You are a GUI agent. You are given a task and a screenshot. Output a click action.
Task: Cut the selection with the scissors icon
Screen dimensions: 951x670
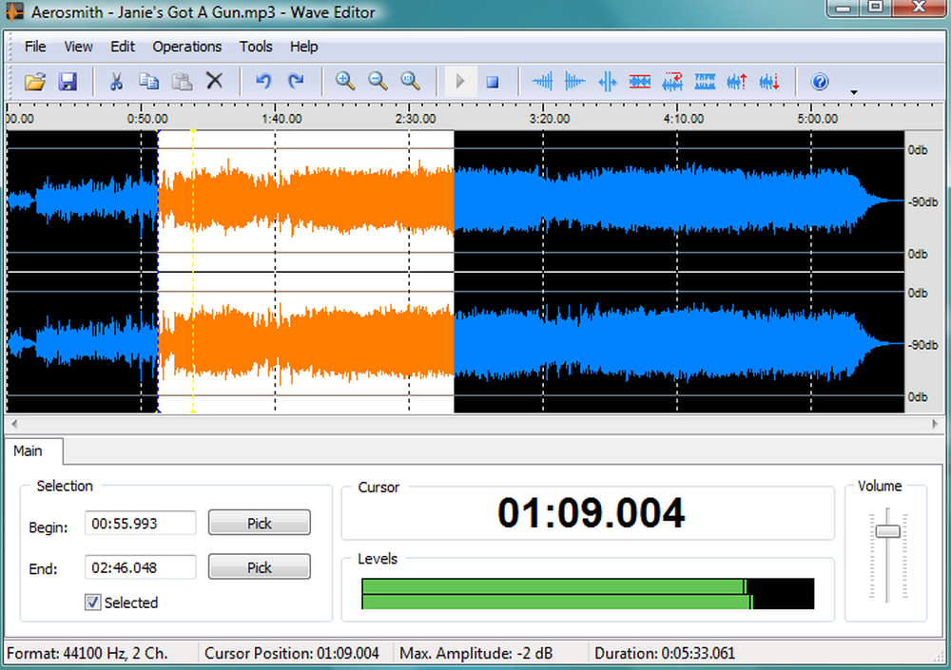116,81
